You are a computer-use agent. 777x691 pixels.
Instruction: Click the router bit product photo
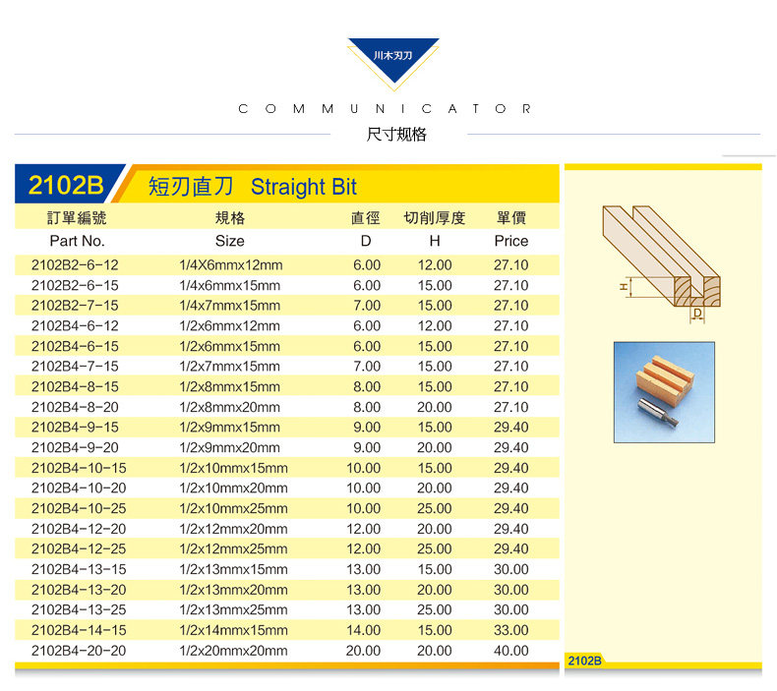coord(664,392)
